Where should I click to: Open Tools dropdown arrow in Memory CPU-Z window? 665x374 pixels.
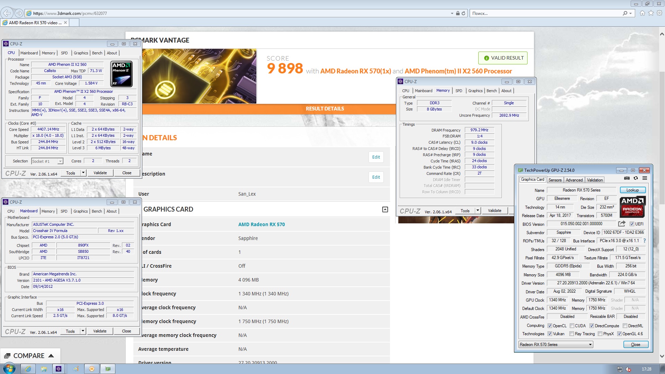click(x=478, y=211)
